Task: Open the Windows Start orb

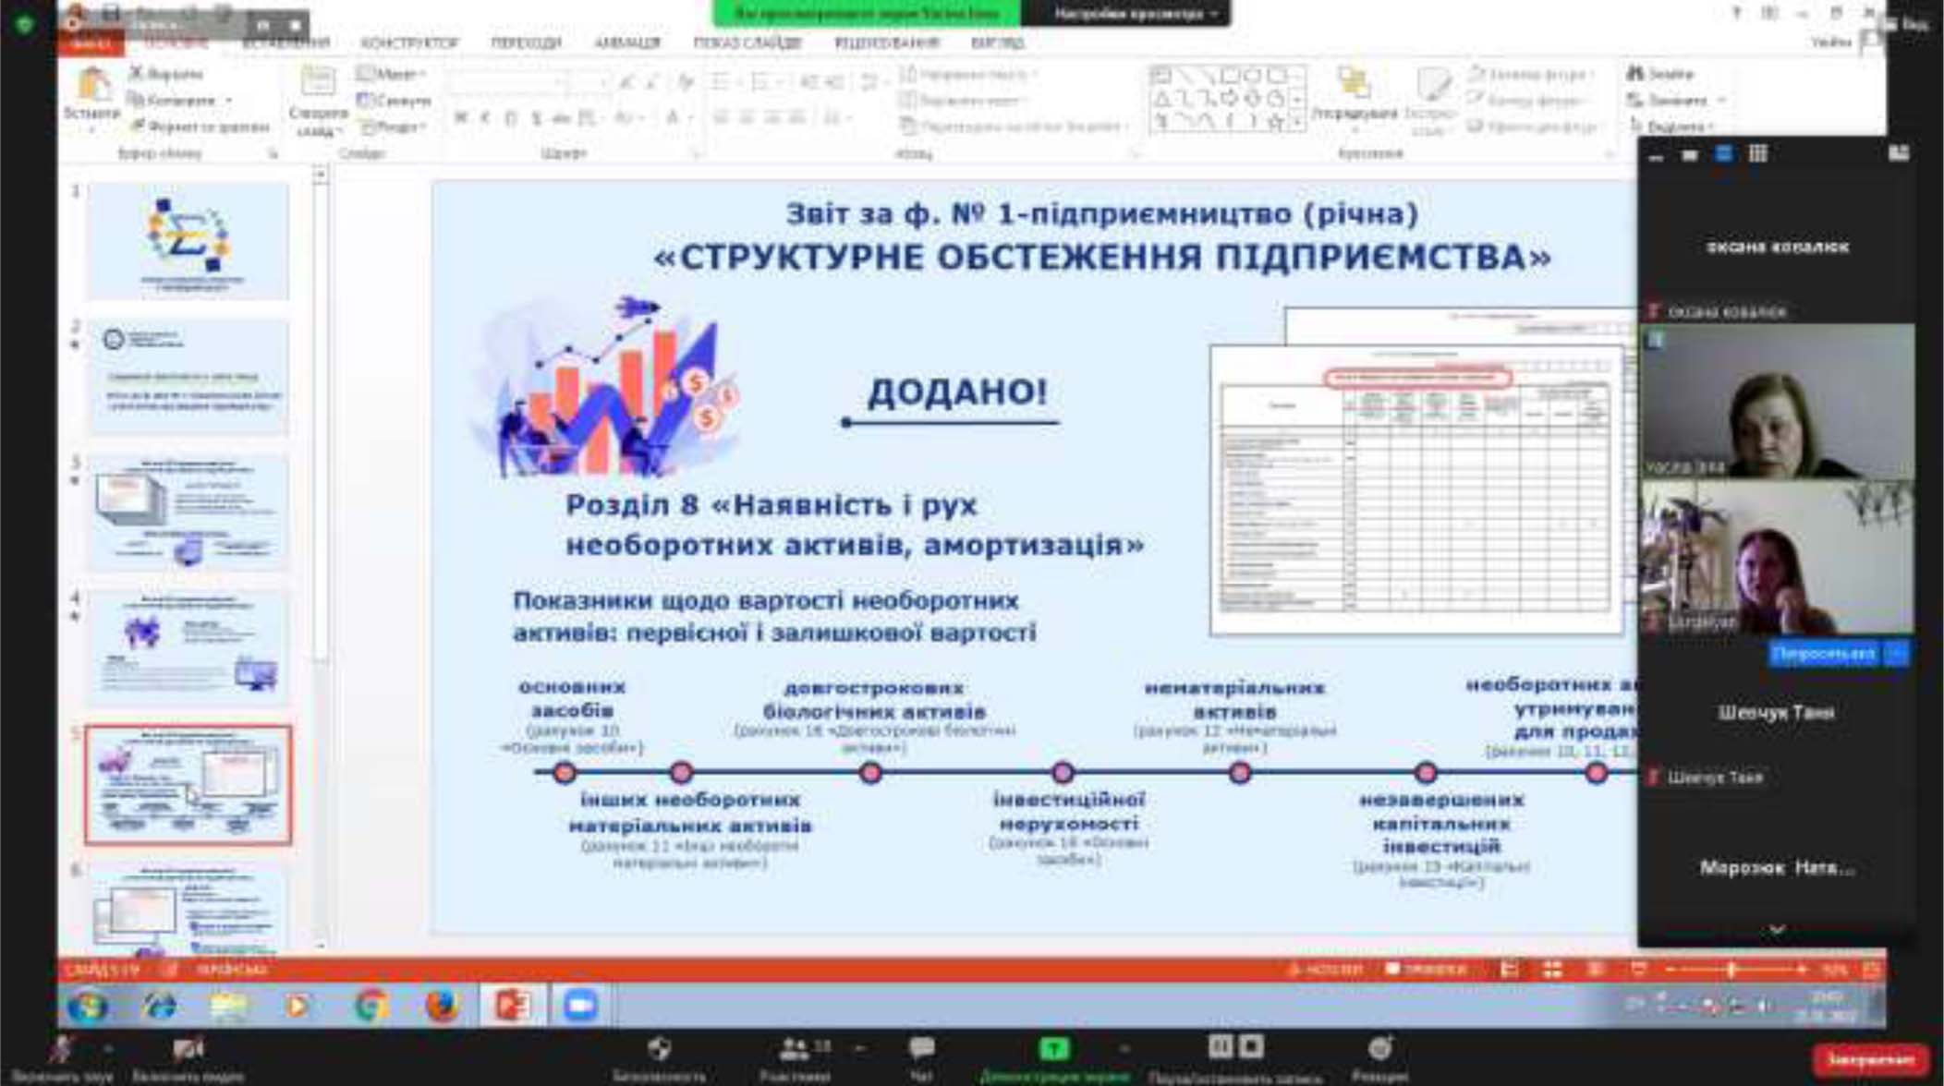Action: [x=88, y=1006]
